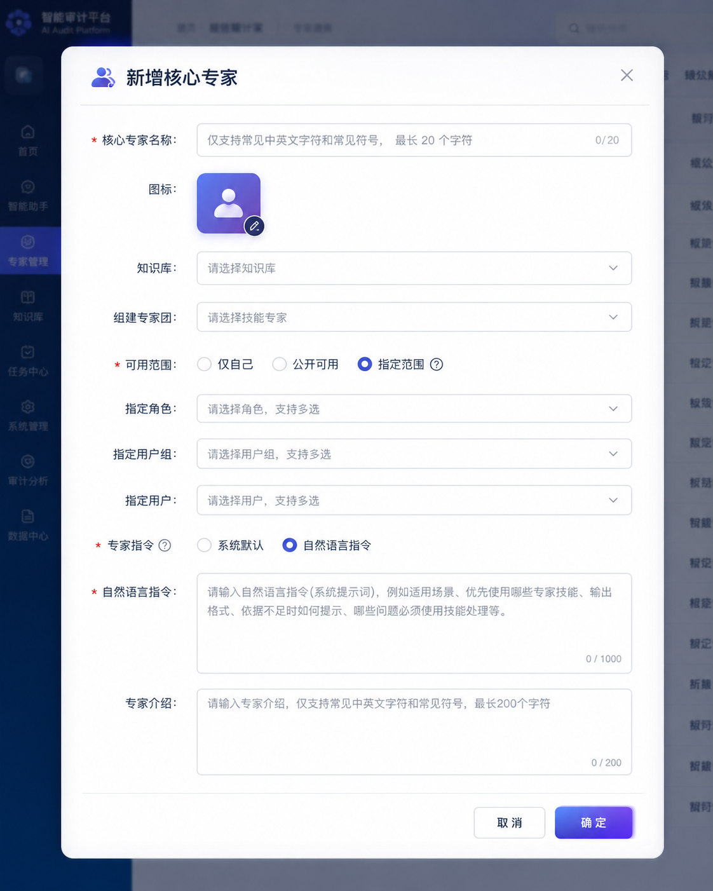Select the 仅自己 radio option
The width and height of the screenshot is (713, 891).
click(204, 364)
